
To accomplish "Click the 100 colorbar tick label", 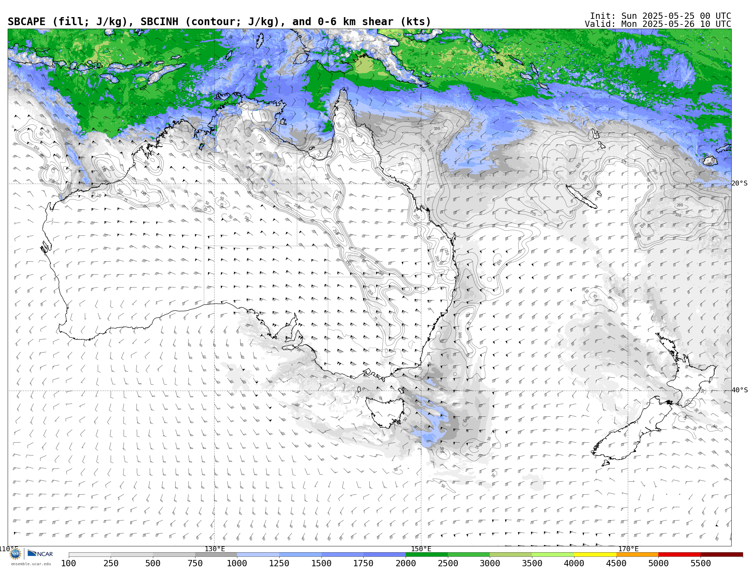I will pyautogui.click(x=69, y=563).
